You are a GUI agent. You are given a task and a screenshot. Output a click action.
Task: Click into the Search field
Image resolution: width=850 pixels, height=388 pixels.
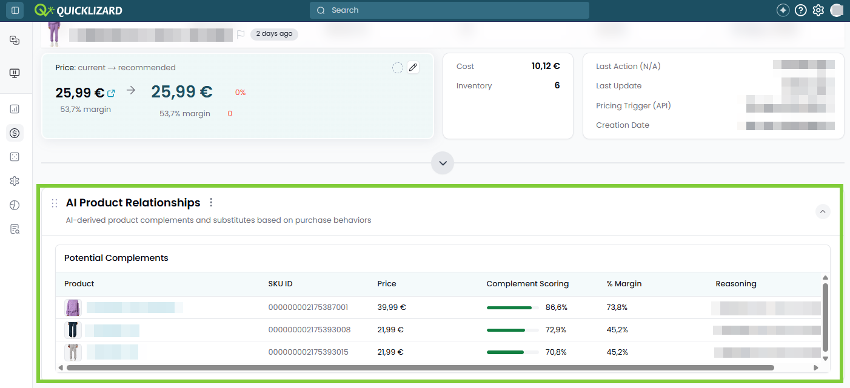point(449,10)
